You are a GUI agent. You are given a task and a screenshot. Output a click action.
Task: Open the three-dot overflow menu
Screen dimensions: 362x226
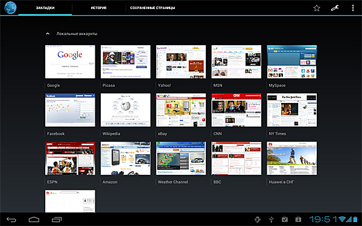pyautogui.click(x=353, y=8)
